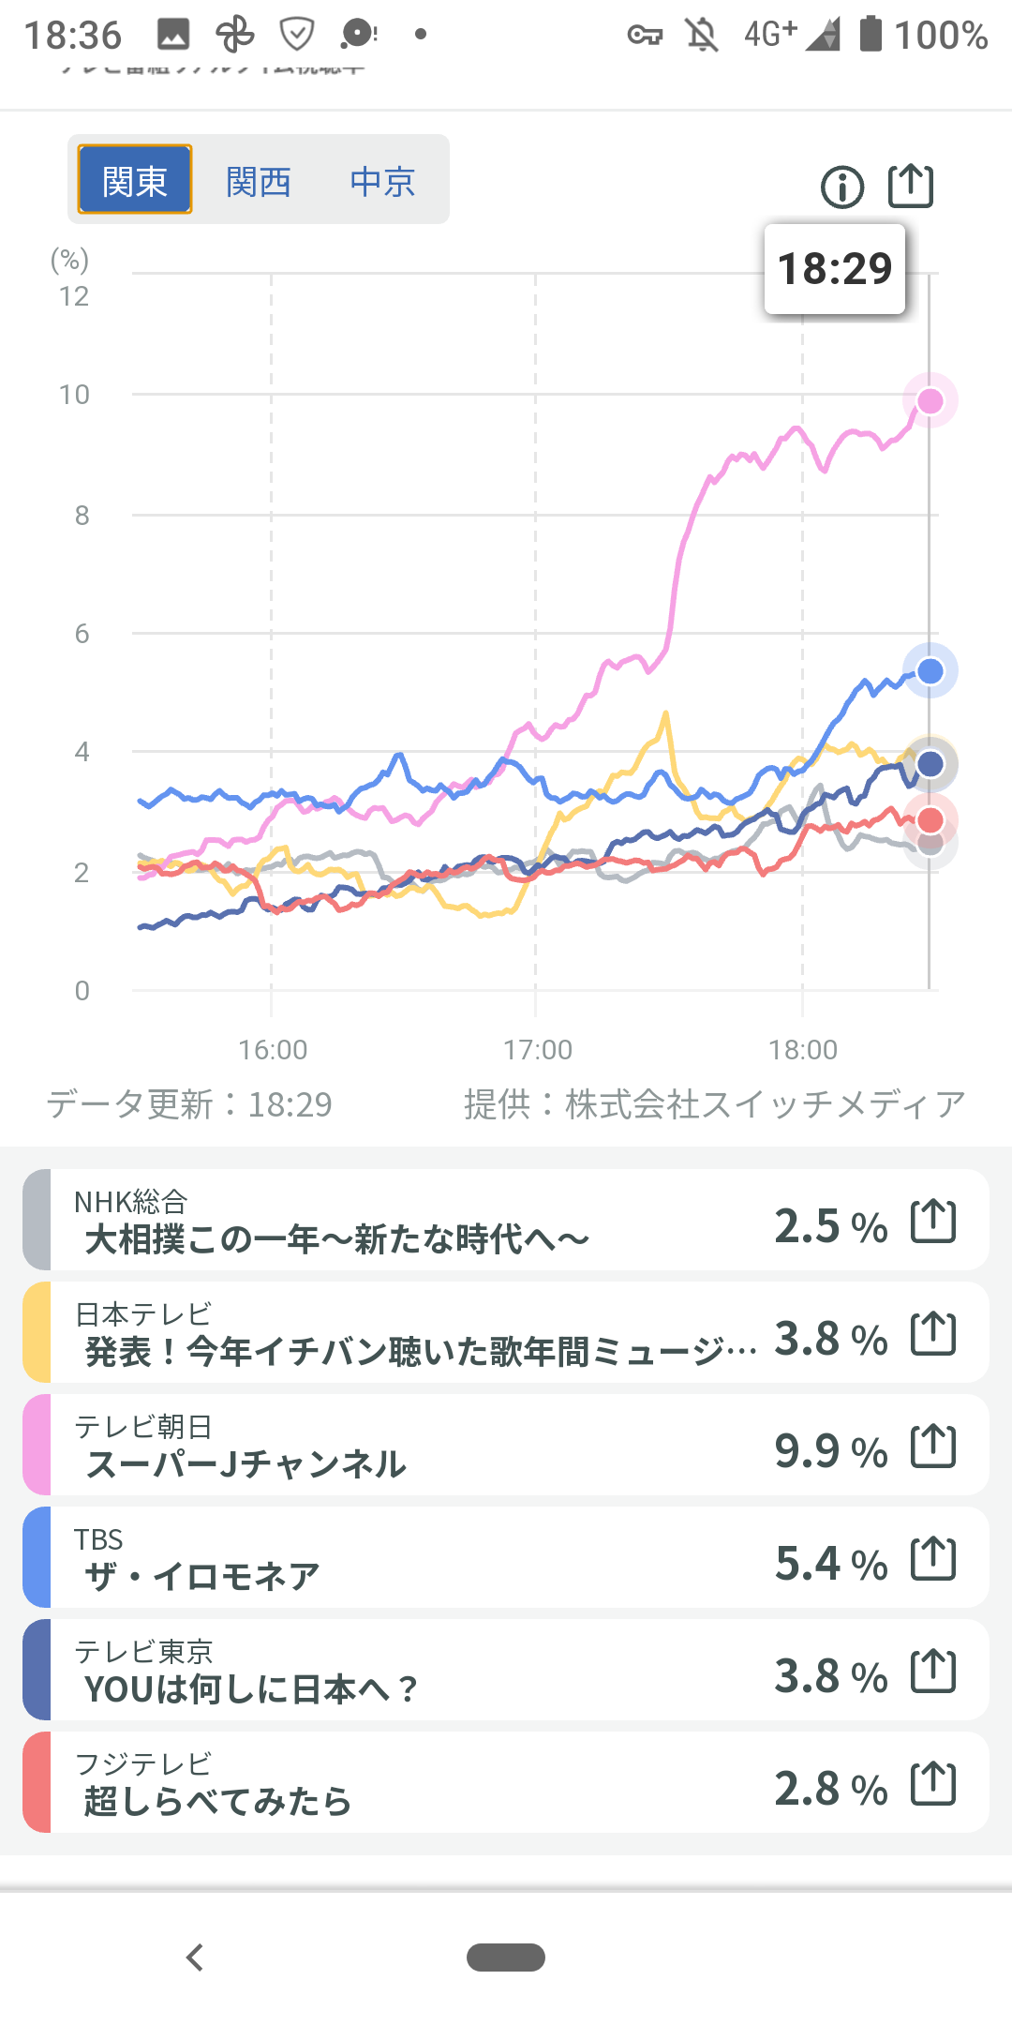Tap the red フジテレビ color swatch

click(37, 1783)
